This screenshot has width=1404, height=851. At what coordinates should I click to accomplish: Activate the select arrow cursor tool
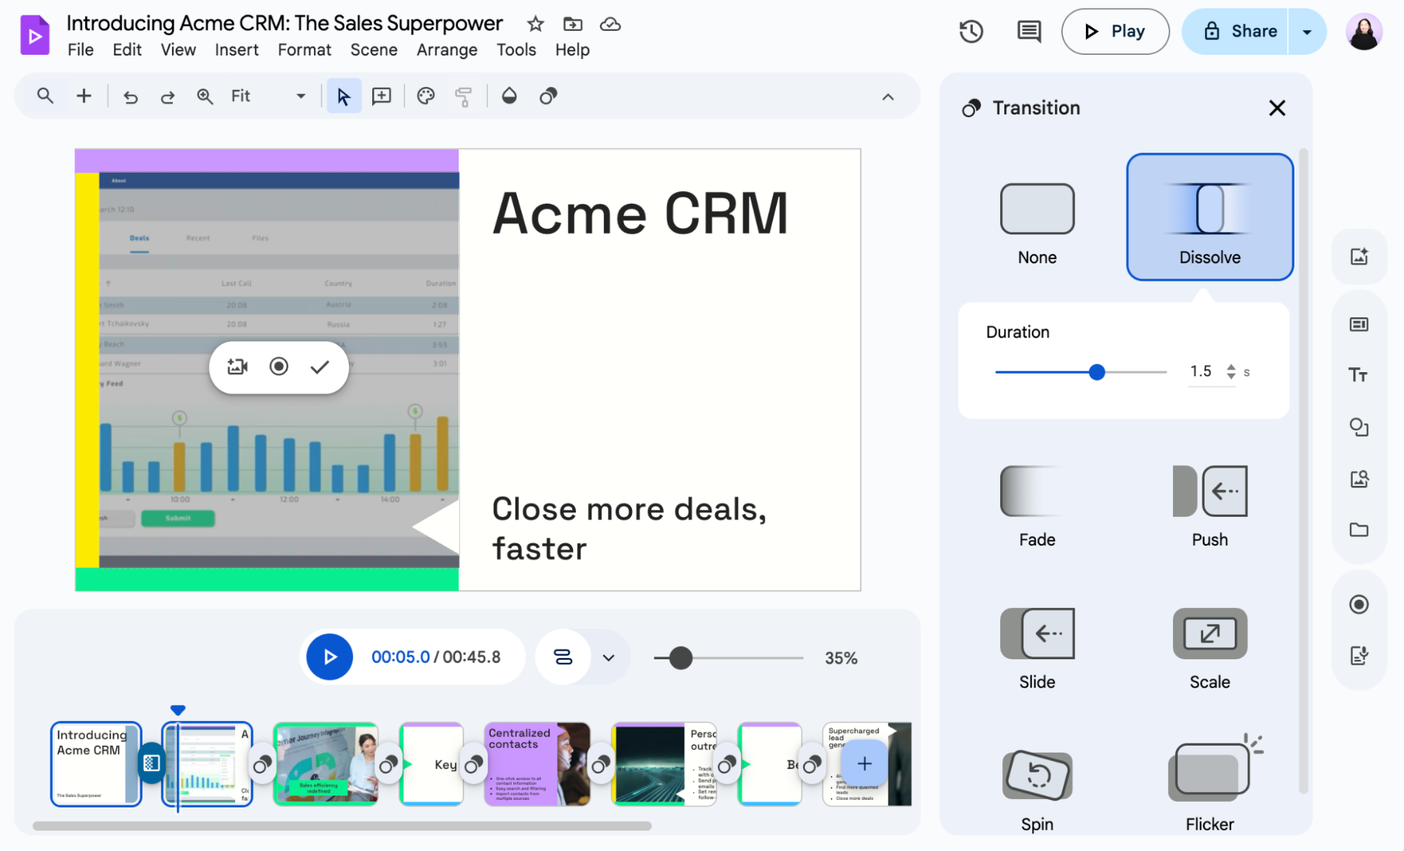tap(343, 96)
